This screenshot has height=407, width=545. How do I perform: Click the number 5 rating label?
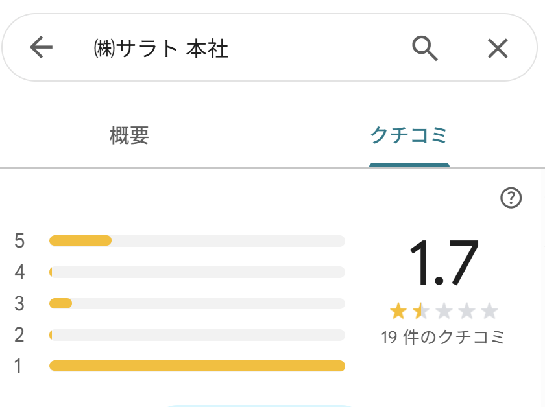pyautogui.click(x=19, y=241)
